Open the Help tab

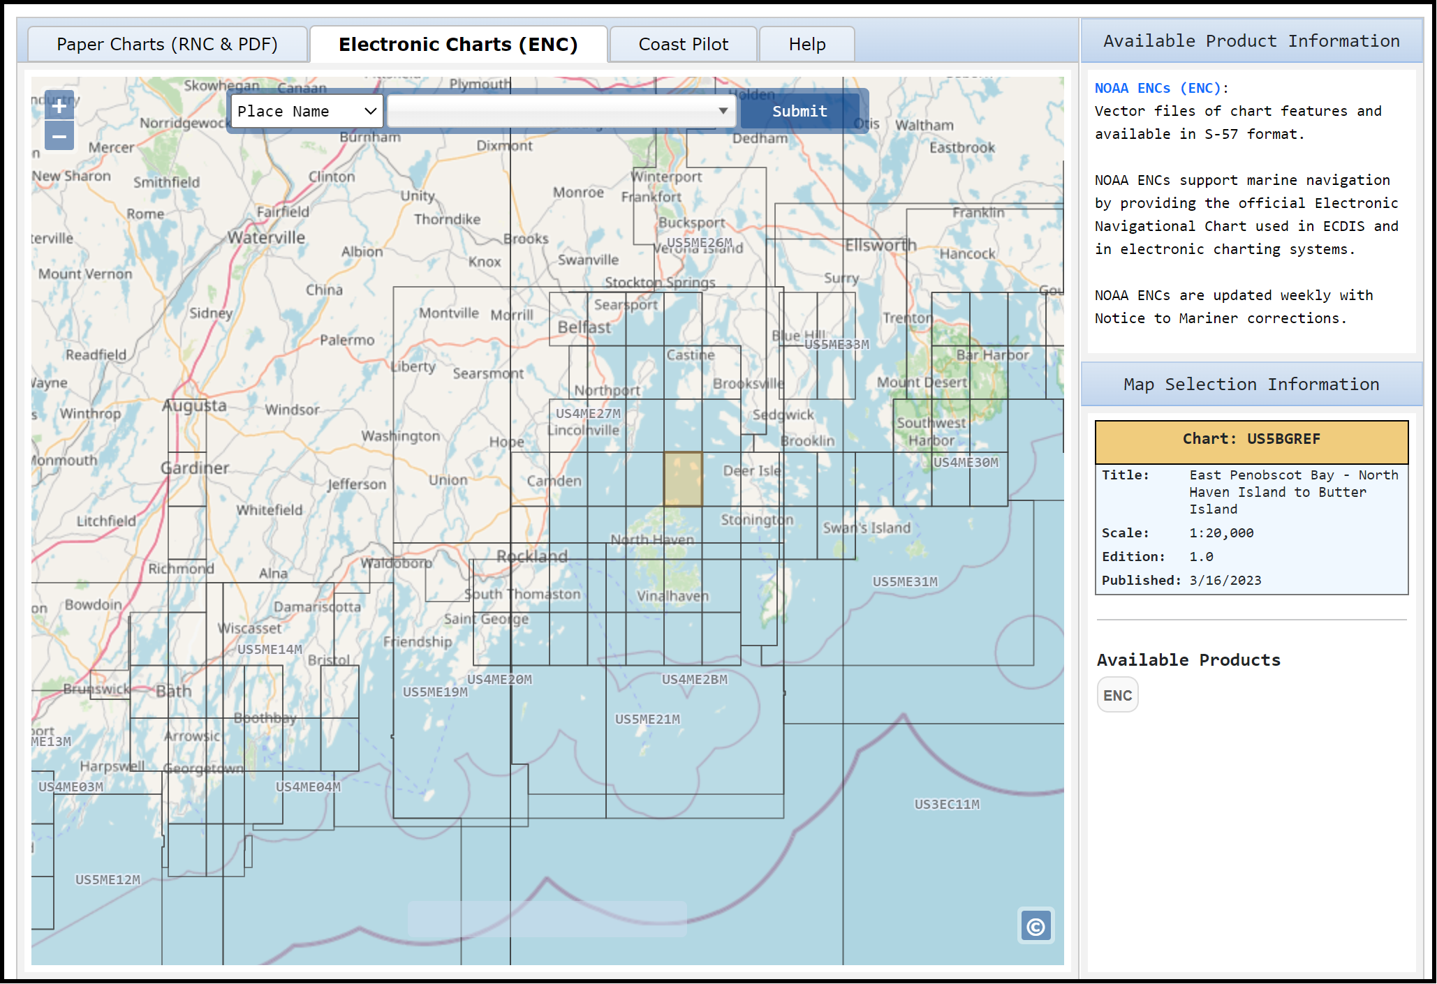tap(806, 44)
